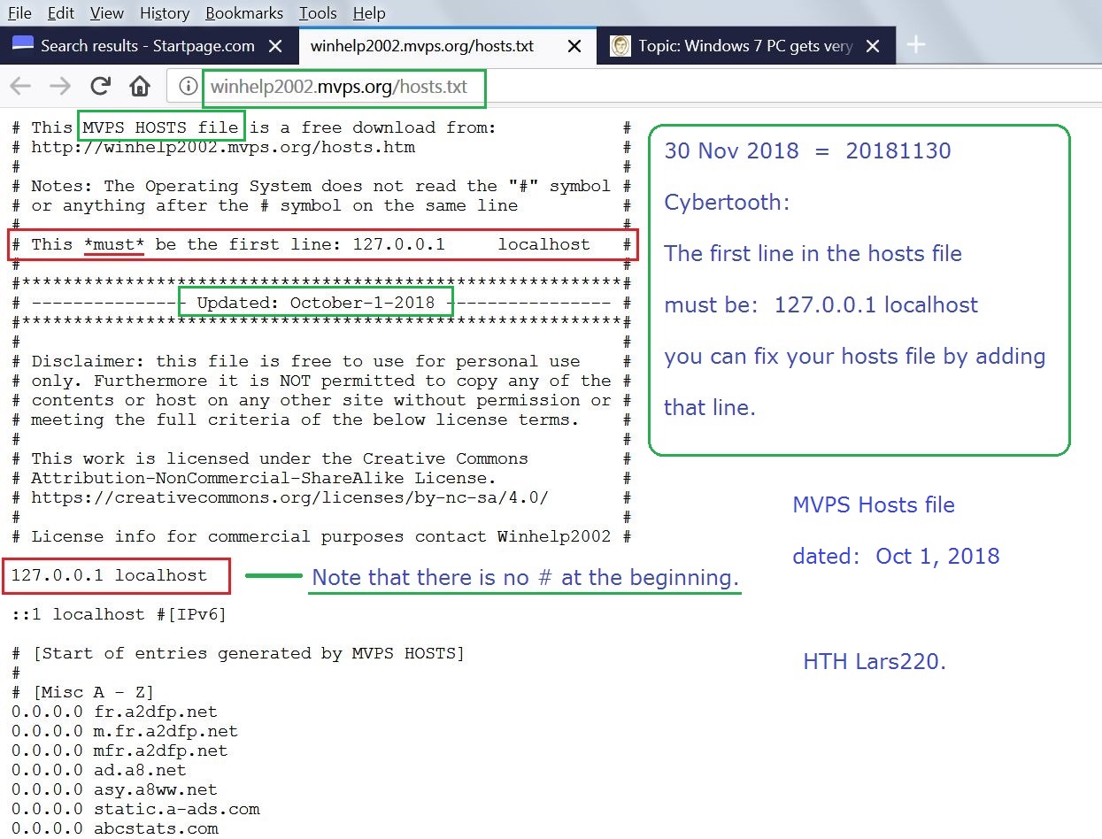1102x839 pixels.
Task: Open the View menu
Action: tap(107, 13)
